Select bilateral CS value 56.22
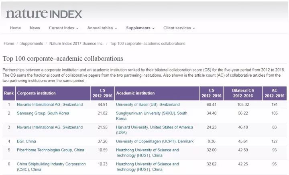The width and height of the screenshot is (289, 175). tap(243, 113)
